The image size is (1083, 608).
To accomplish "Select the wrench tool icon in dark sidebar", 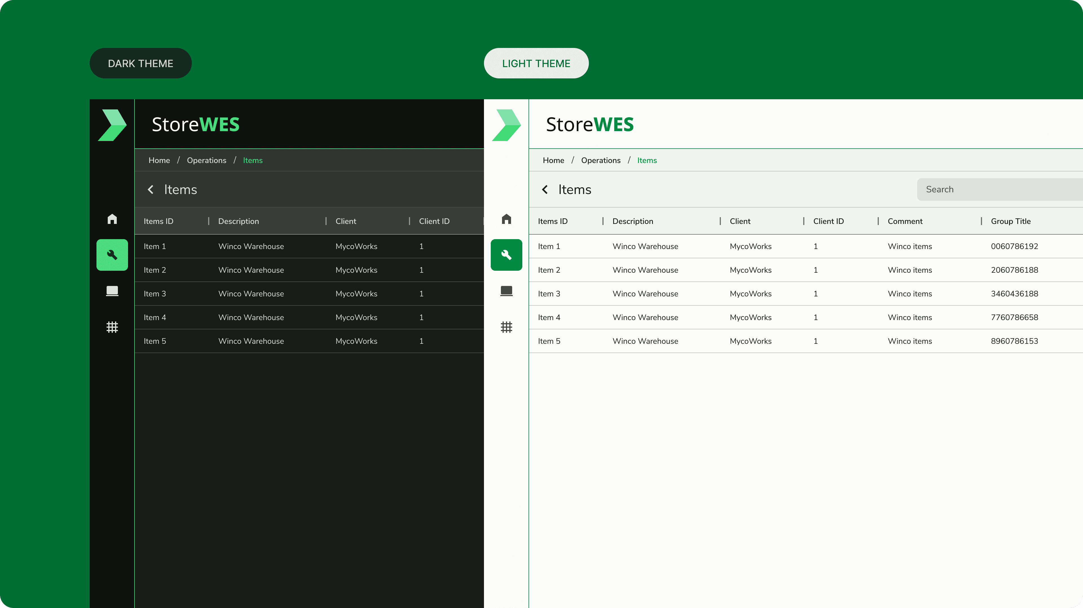I will 112,255.
